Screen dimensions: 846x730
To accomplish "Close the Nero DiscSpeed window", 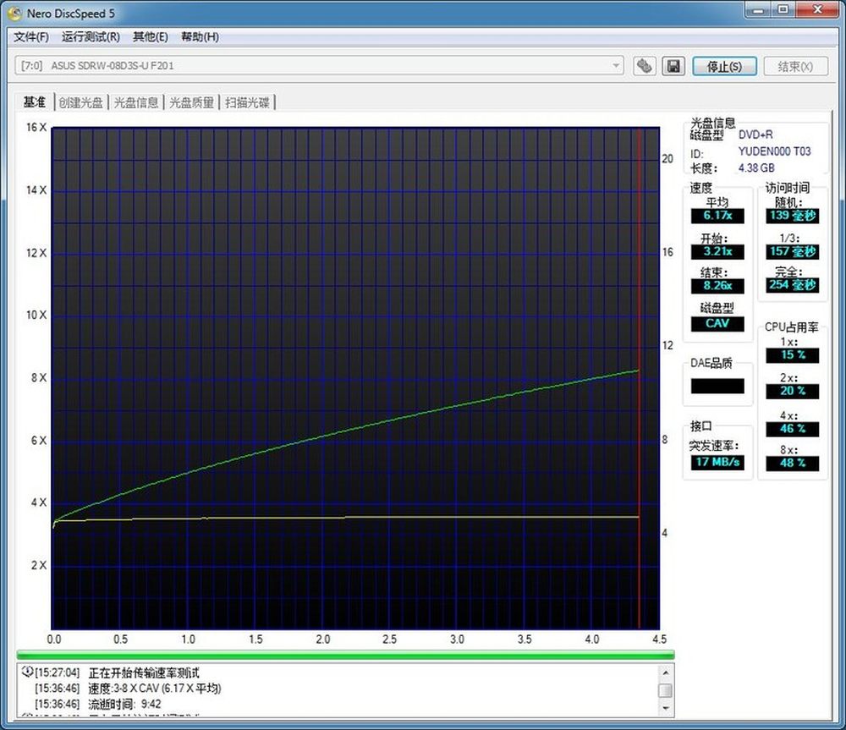I will pyautogui.click(x=818, y=9).
